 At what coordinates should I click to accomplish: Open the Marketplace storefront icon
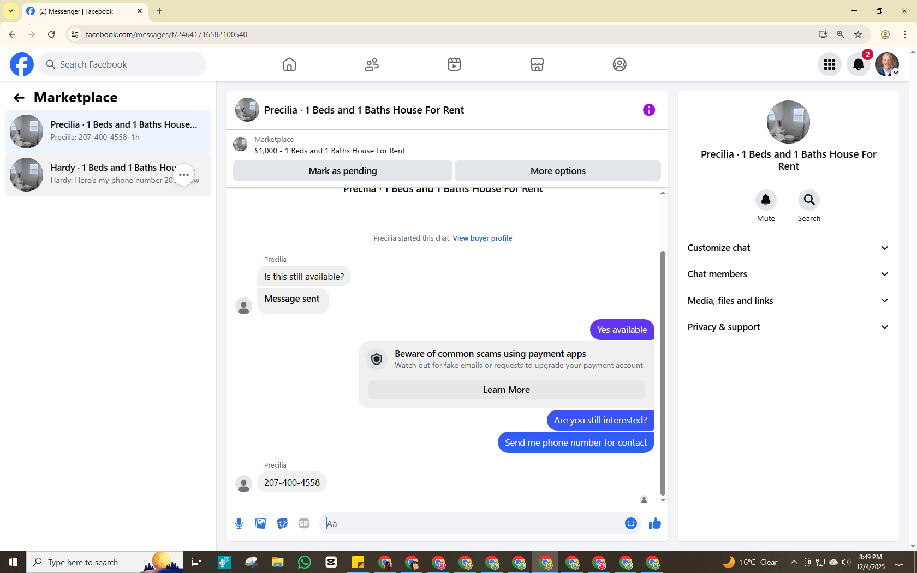(x=537, y=64)
